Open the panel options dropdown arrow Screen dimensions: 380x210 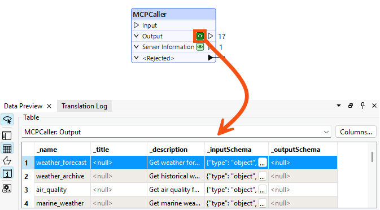(x=339, y=106)
